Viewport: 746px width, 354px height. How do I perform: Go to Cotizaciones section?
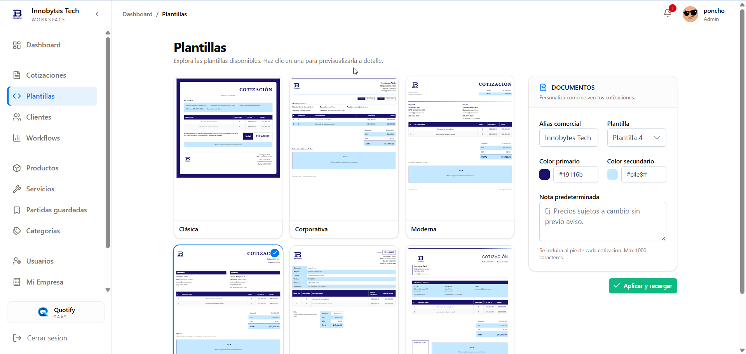52,75
